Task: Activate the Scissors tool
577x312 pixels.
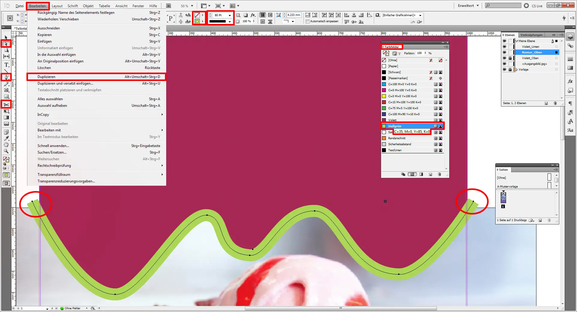Action: click(x=6, y=104)
